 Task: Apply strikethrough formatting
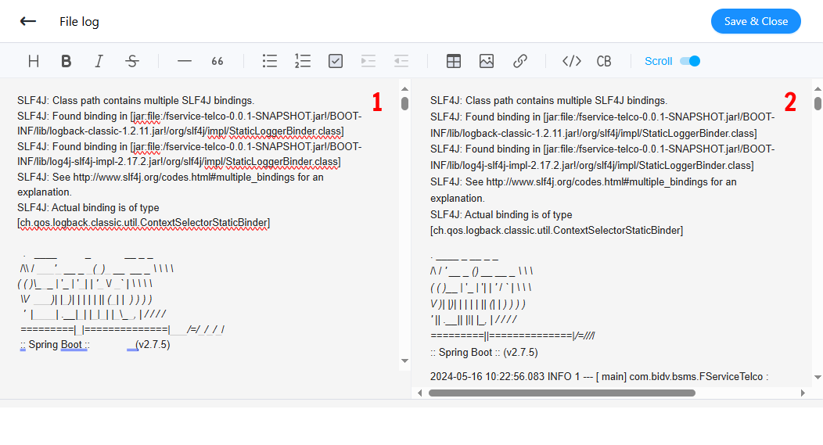click(131, 62)
